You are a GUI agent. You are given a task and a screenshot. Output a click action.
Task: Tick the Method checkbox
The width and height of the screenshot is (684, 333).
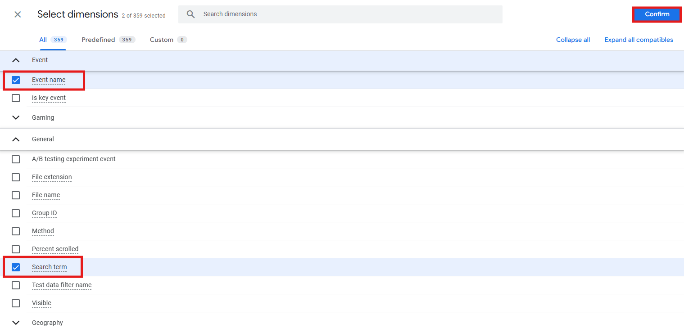tap(16, 231)
